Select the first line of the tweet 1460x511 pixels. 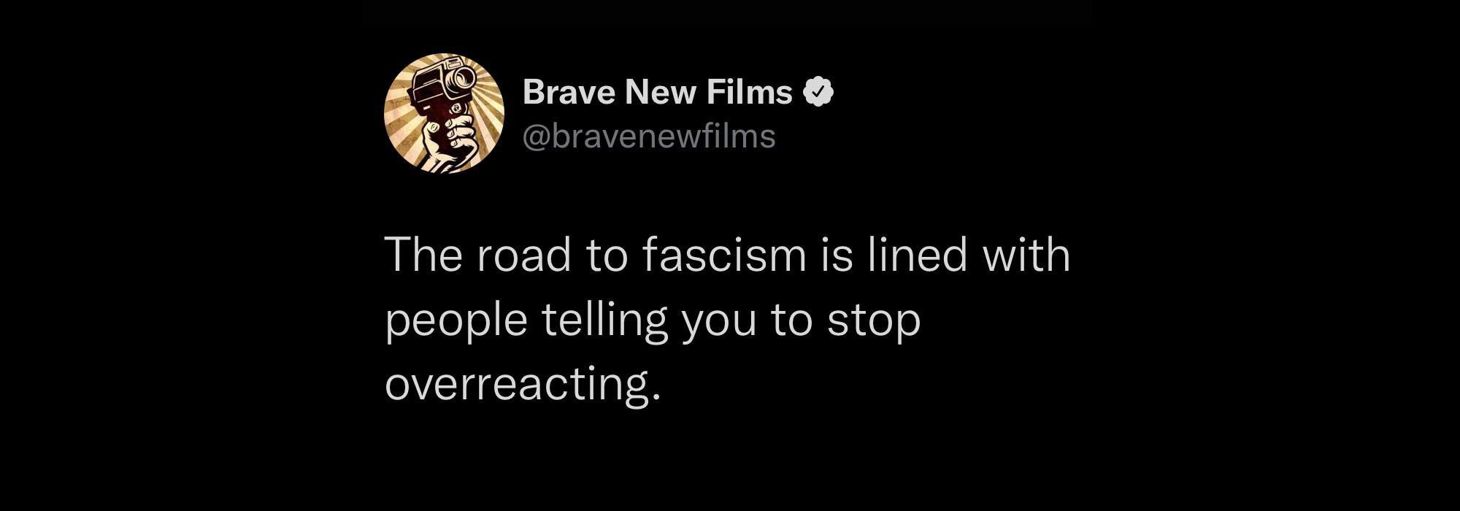tap(727, 255)
